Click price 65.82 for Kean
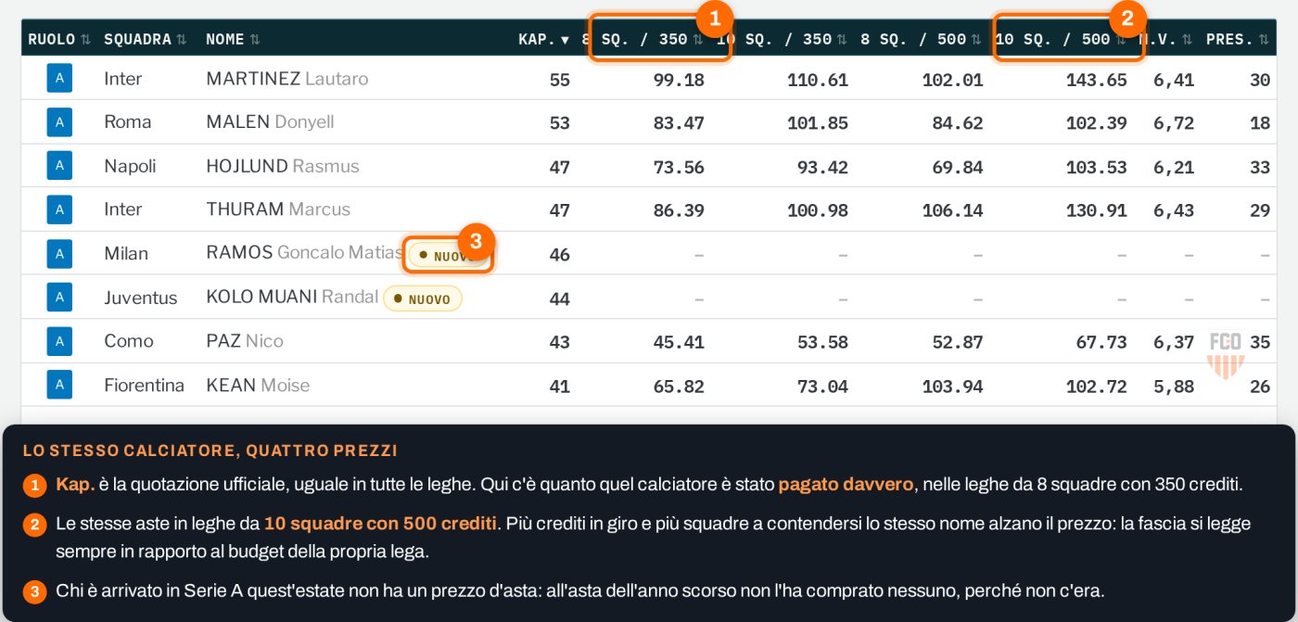The height and width of the screenshot is (622, 1298). coord(679,386)
